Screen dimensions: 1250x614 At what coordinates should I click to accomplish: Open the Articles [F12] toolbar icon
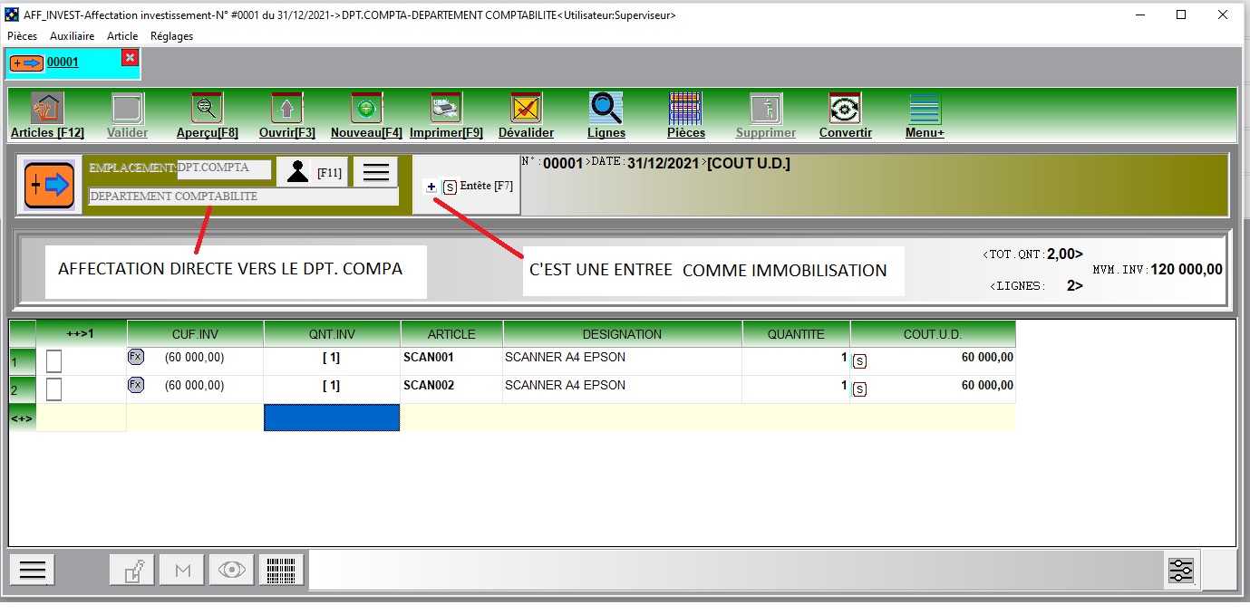[x=47, y=110]
